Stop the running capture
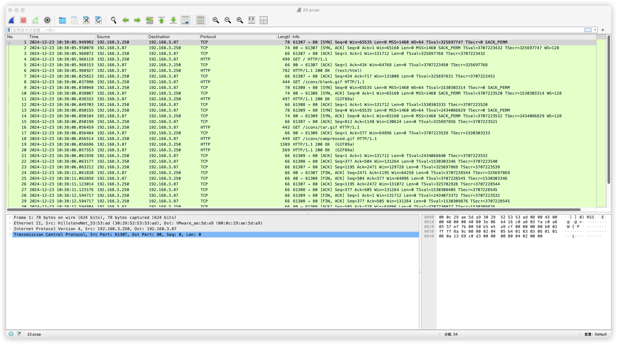The width and height of the screenshot is (617, 344). [23, 20]
